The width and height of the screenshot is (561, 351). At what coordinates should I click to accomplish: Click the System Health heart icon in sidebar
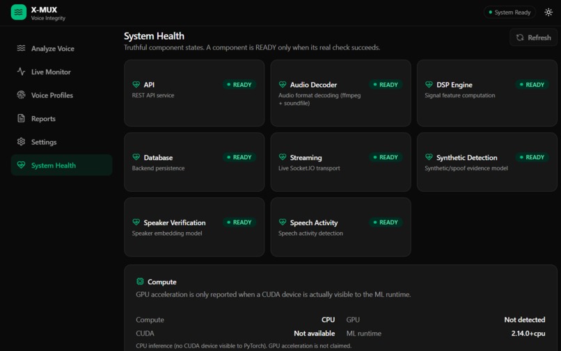[x=21, y=165]
